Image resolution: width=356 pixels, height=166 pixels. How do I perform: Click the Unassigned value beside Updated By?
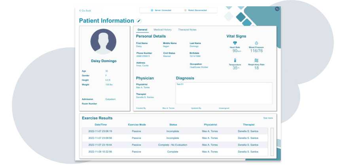[x=224, y=108]
